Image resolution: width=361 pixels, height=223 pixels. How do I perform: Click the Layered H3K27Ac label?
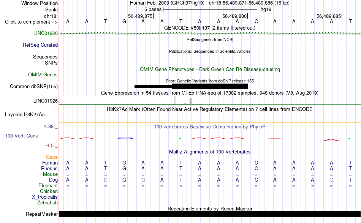click(x=25, y=115)
